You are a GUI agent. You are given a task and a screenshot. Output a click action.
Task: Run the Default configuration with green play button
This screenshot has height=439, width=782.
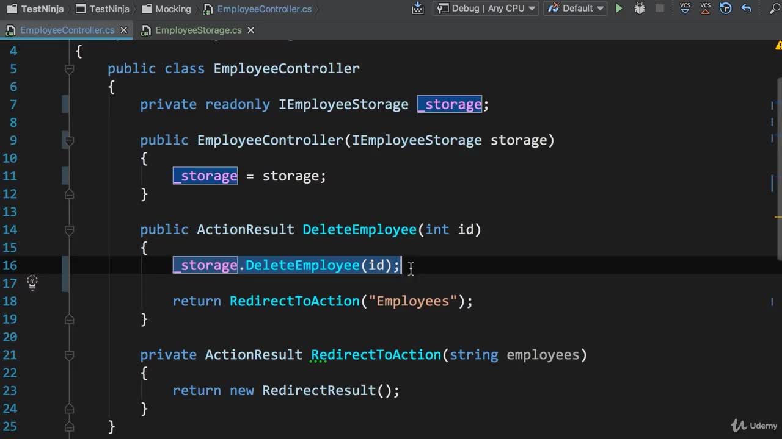coord(619,9)
